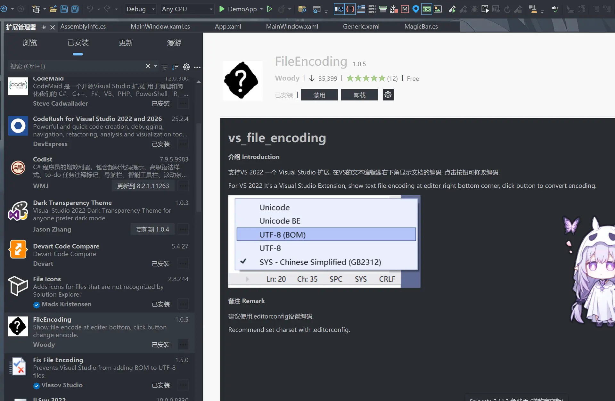Select the Fix File Encoding extension

point(99,372)
